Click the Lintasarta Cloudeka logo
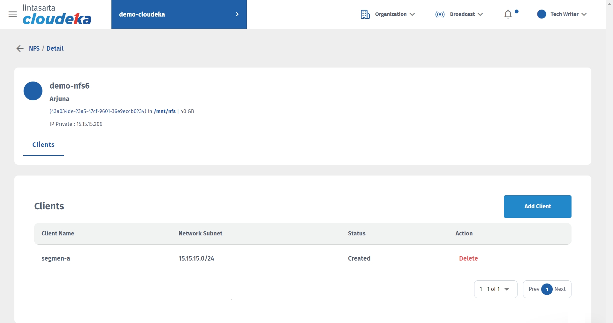 click(x=57, y=15)
